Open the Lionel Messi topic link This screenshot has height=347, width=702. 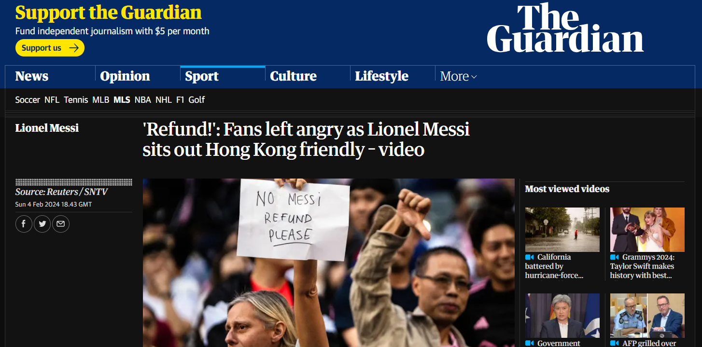point(47,128)
